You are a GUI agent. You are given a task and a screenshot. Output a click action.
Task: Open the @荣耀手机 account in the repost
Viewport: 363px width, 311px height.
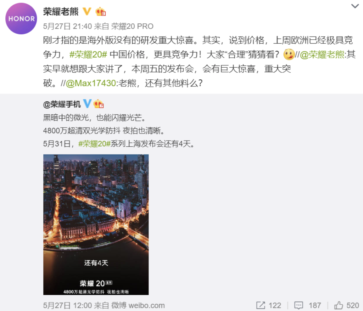tap(62, 104)
